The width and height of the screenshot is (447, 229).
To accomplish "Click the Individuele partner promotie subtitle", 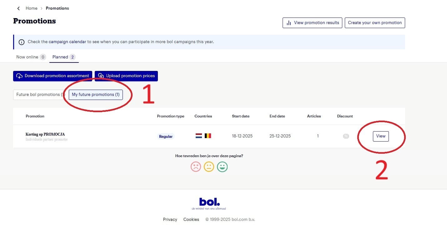I will tap(47, 139).
